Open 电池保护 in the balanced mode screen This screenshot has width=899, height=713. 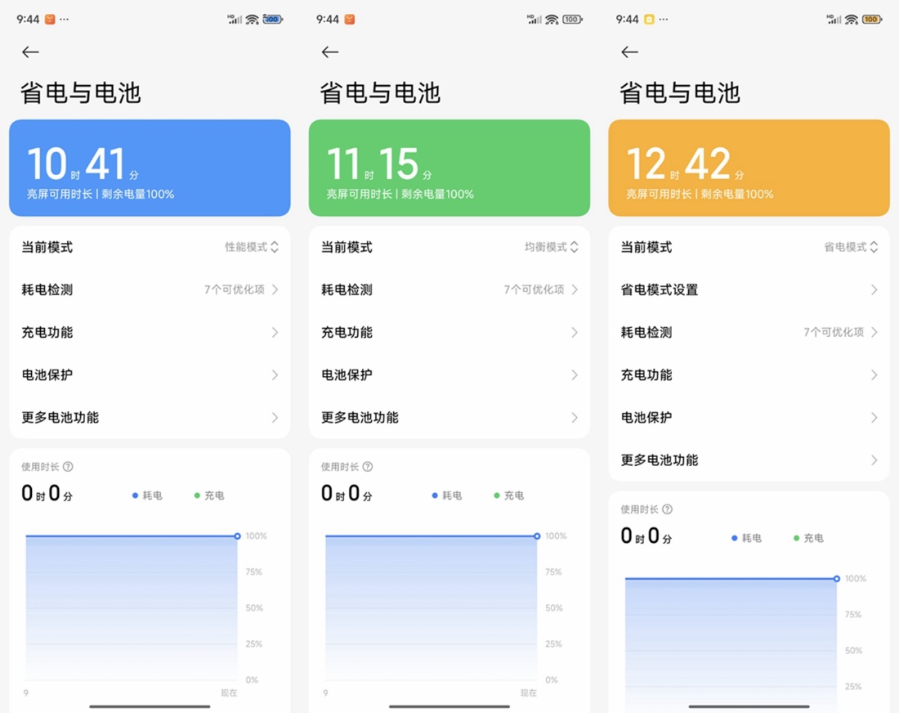click(449, 374)
